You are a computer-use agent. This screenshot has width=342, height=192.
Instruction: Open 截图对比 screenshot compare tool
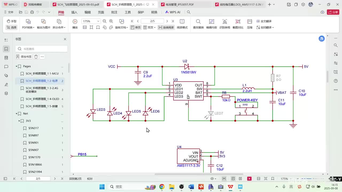pos(238,23)
